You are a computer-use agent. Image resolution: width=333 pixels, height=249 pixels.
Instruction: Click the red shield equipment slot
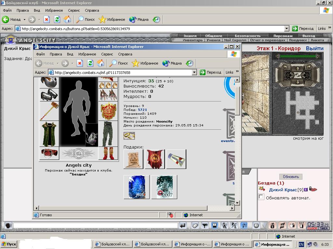coord(108,111)
